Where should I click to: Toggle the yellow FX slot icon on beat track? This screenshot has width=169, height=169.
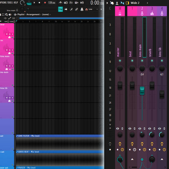click(132, 144)
